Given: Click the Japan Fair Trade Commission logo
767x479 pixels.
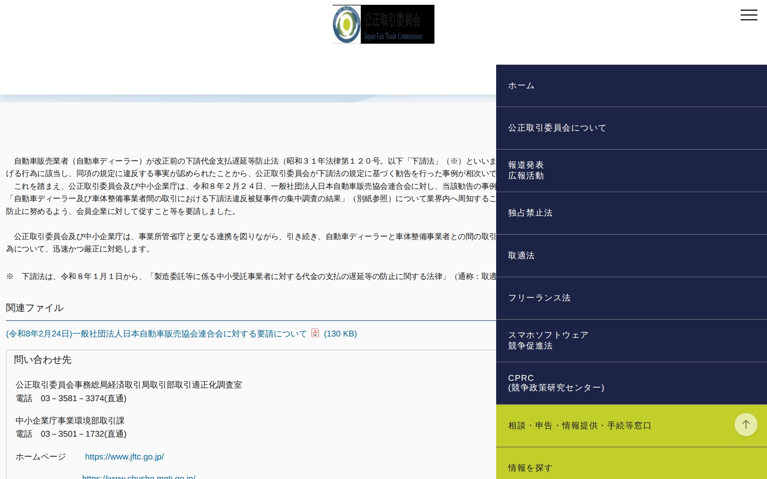Looking at the screenshot, I should coord(383,24).
